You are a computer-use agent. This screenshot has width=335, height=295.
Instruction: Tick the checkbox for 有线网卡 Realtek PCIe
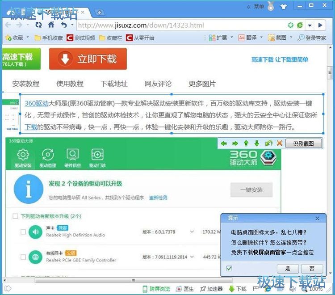[23, 257]
